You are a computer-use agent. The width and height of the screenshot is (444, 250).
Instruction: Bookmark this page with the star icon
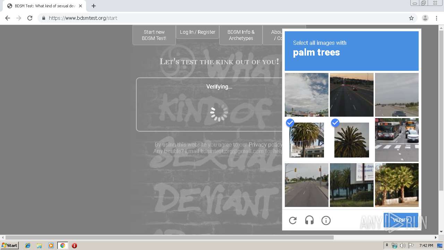click(x=411, y=18)
